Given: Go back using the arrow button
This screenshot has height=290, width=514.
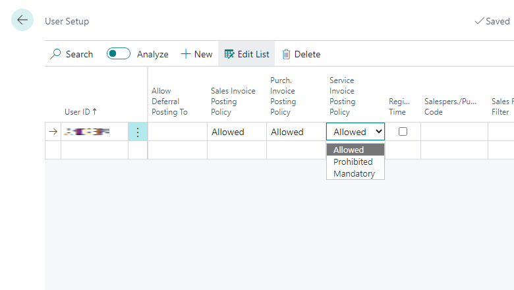Looking at the screenshot, I should (x=22, y=20).
